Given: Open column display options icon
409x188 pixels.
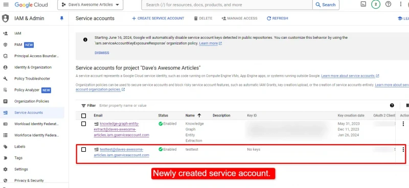Looking at the screenshot, I should click(407, 105).
